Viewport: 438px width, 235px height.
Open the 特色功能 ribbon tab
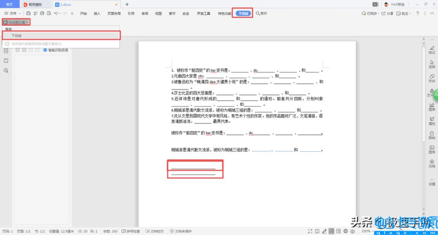click(225, 13)
